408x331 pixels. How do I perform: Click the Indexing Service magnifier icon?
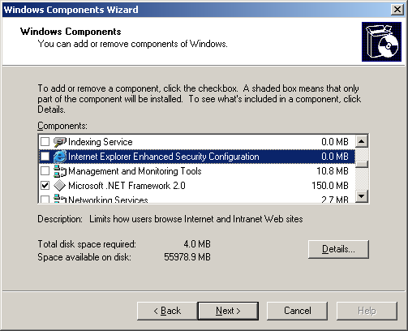[x=59, y=142]
